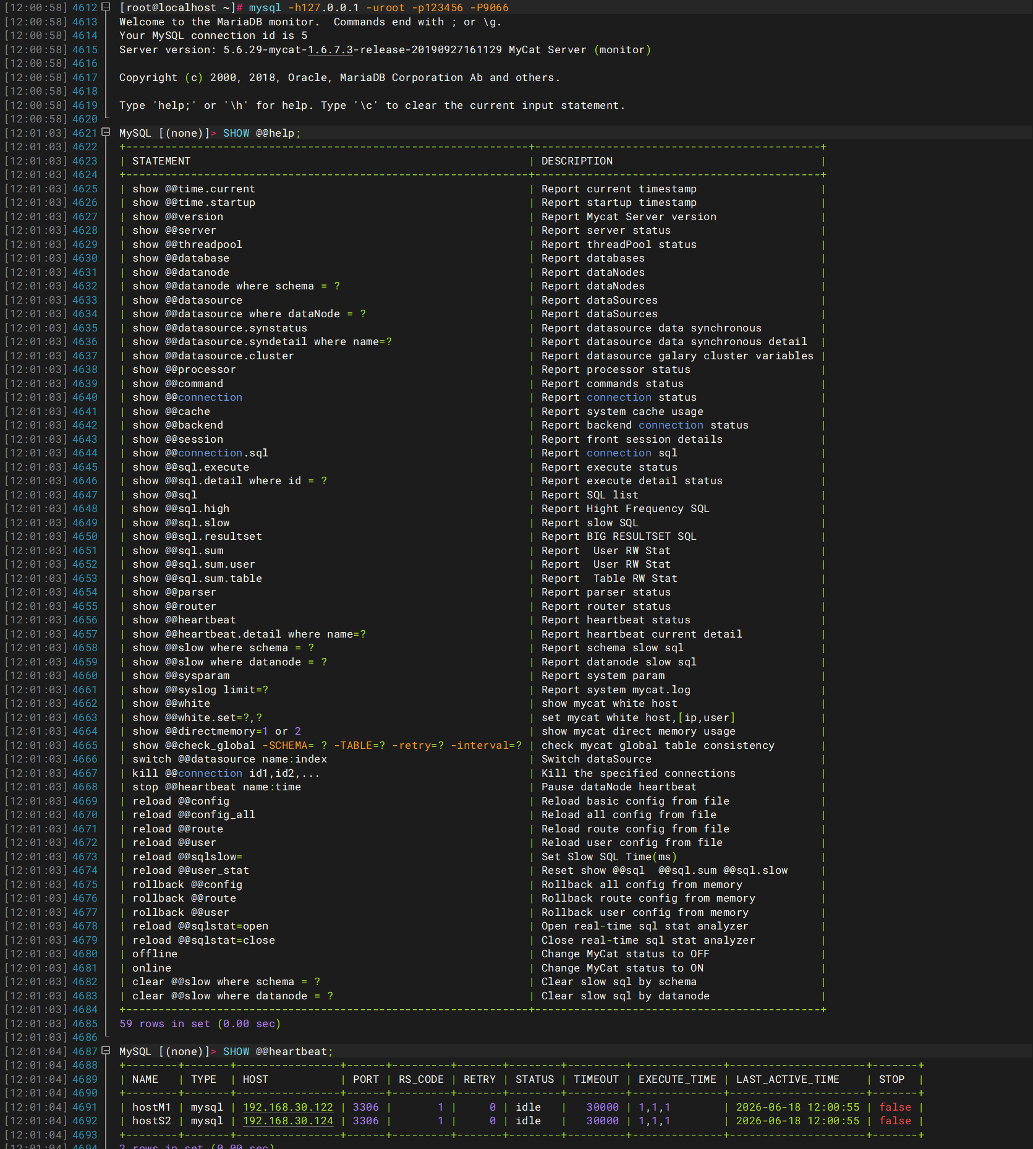Click 'show @@router' statement
The height and width of the screenshot is (1149, 1033).
tap(174, 606)
